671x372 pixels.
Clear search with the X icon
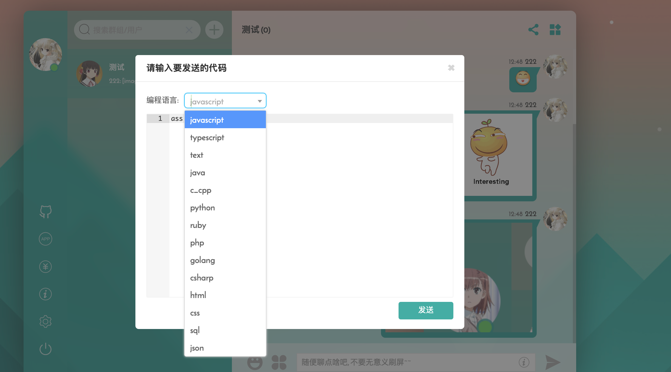click(x=189, y=30)
